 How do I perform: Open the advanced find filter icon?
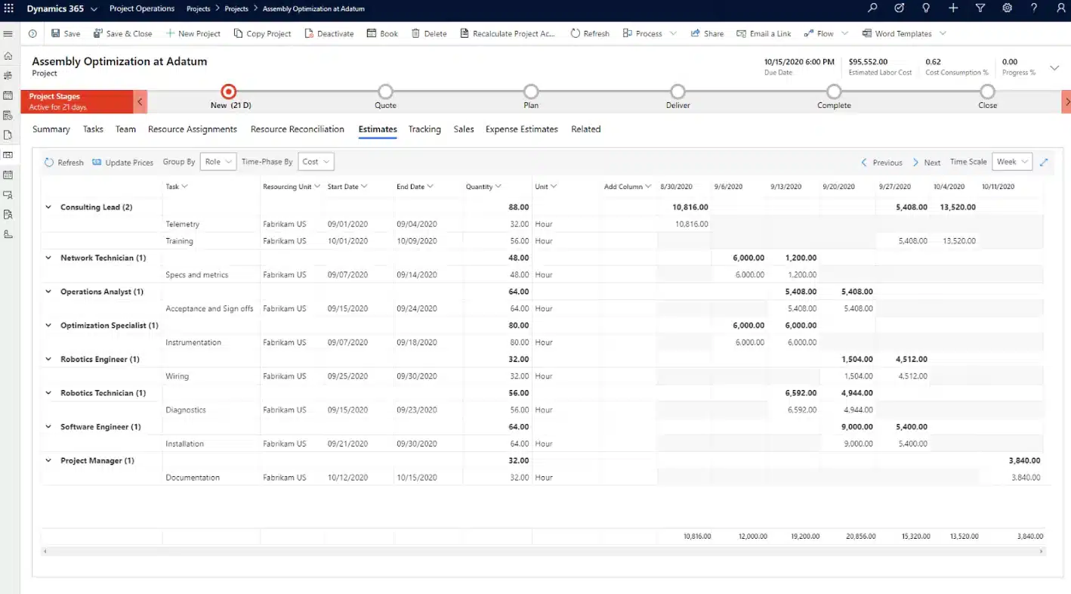pos(980,8)
